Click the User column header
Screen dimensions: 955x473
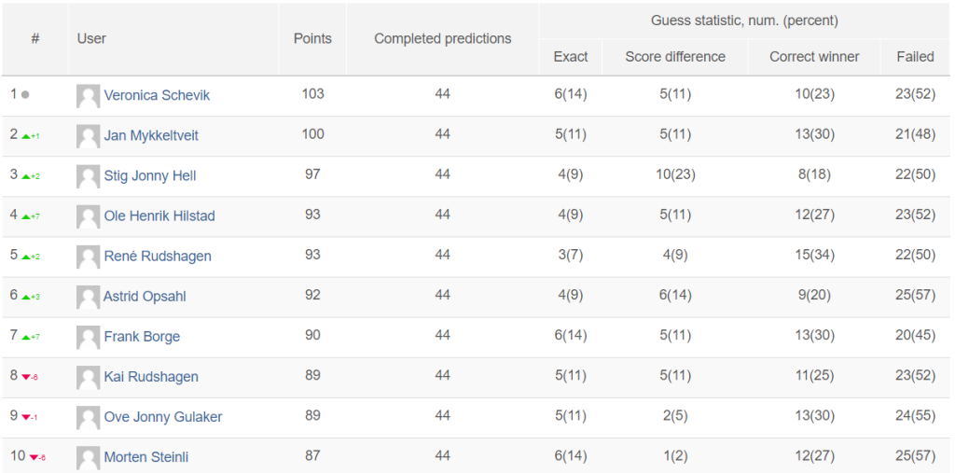coord(91,39)
